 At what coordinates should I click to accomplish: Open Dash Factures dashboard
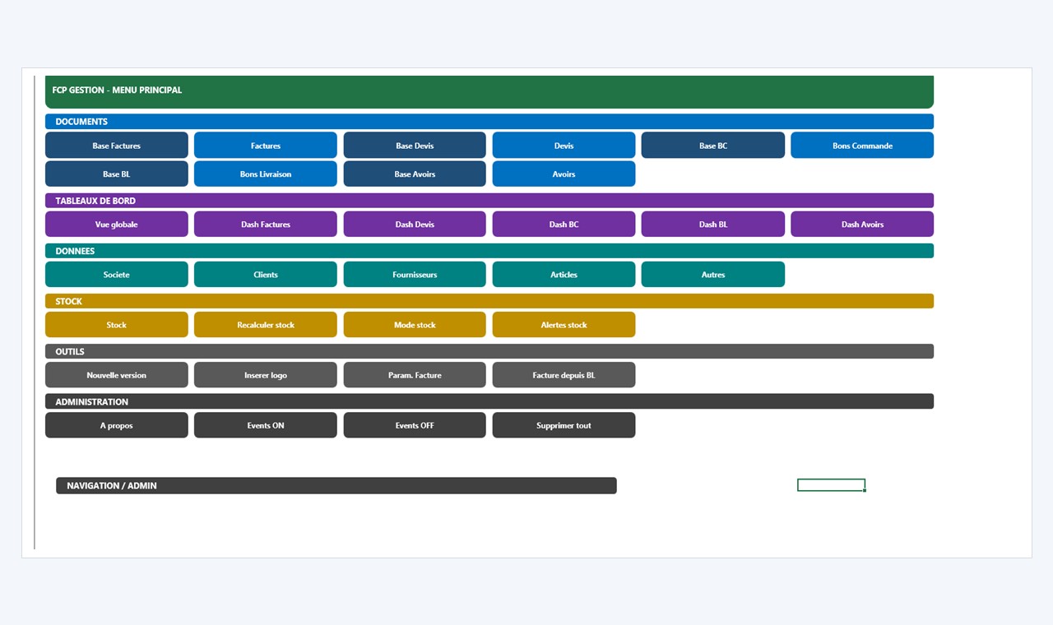tap(266, 225)
